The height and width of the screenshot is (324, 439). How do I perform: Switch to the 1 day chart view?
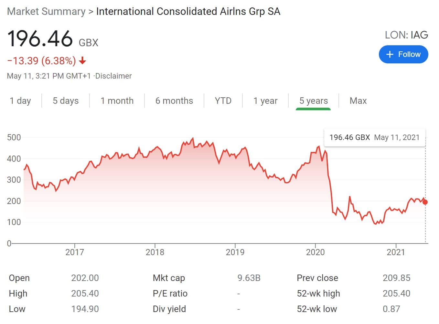tap(20, 101)
